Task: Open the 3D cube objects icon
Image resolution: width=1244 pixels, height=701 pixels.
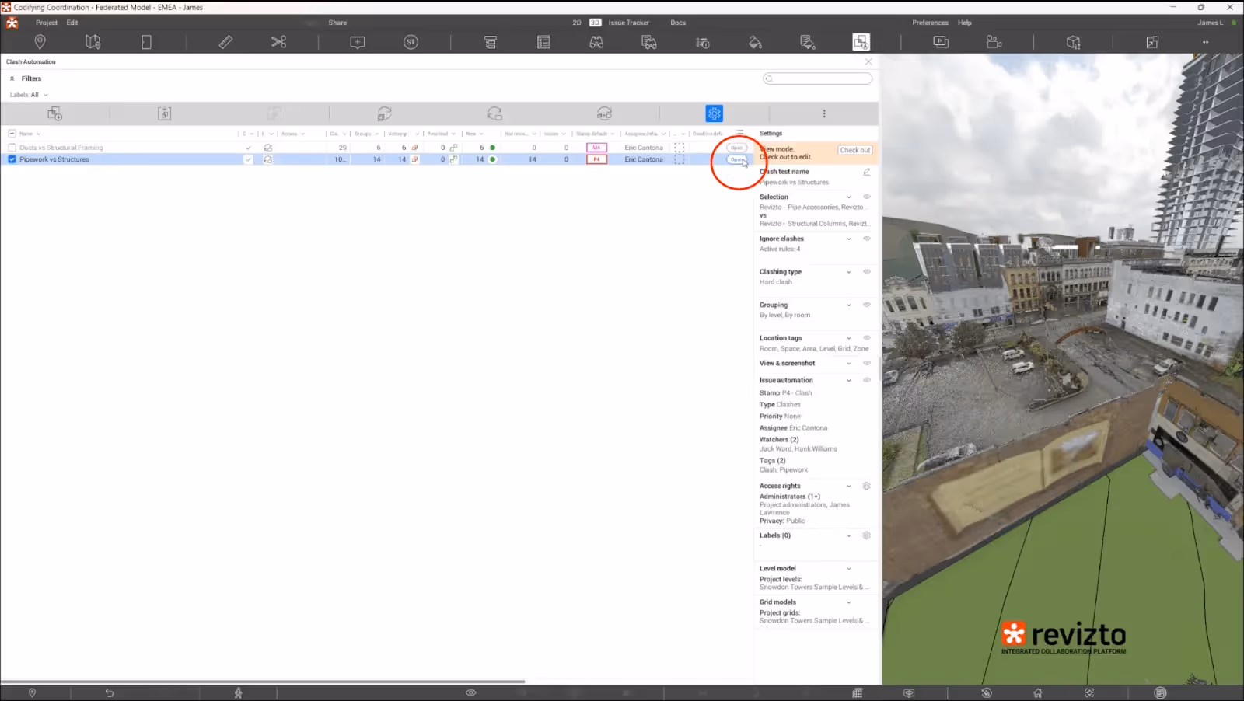Action: pyautogui.click(x=1073, y=42)
